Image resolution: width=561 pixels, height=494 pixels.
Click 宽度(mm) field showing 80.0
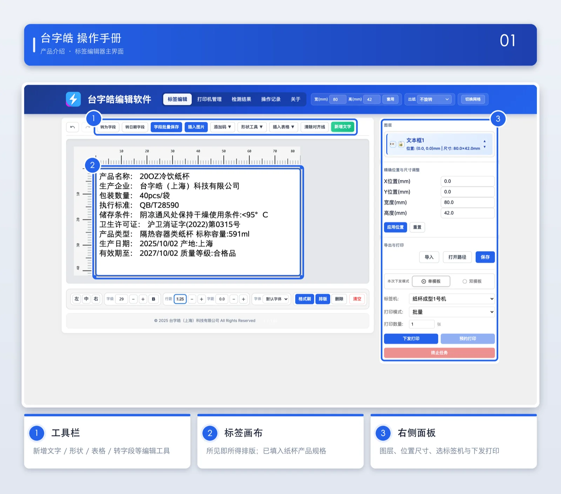click(468, 203)
